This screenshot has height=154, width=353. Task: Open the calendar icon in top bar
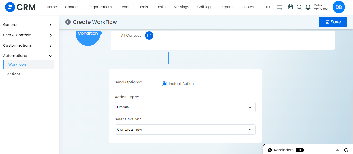coord(290,7)
